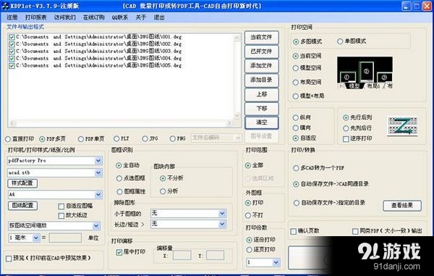Select the PDF多页 output format
The image size is (434, 276).
53,139
